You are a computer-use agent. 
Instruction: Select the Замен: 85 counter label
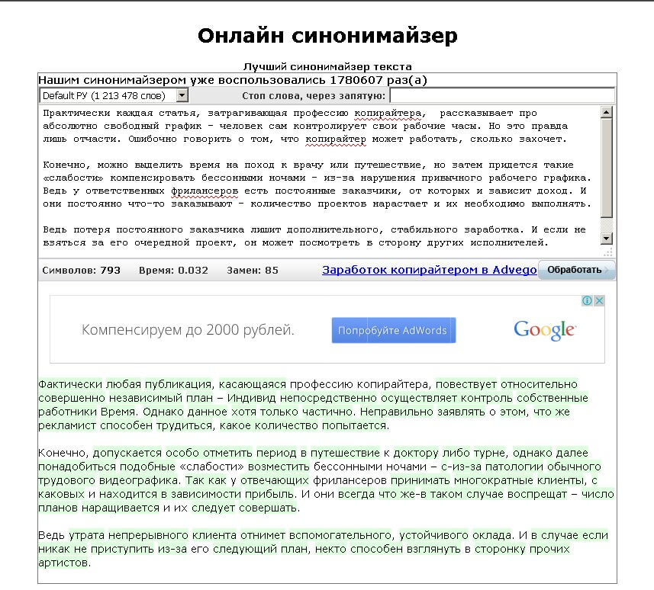252,269
